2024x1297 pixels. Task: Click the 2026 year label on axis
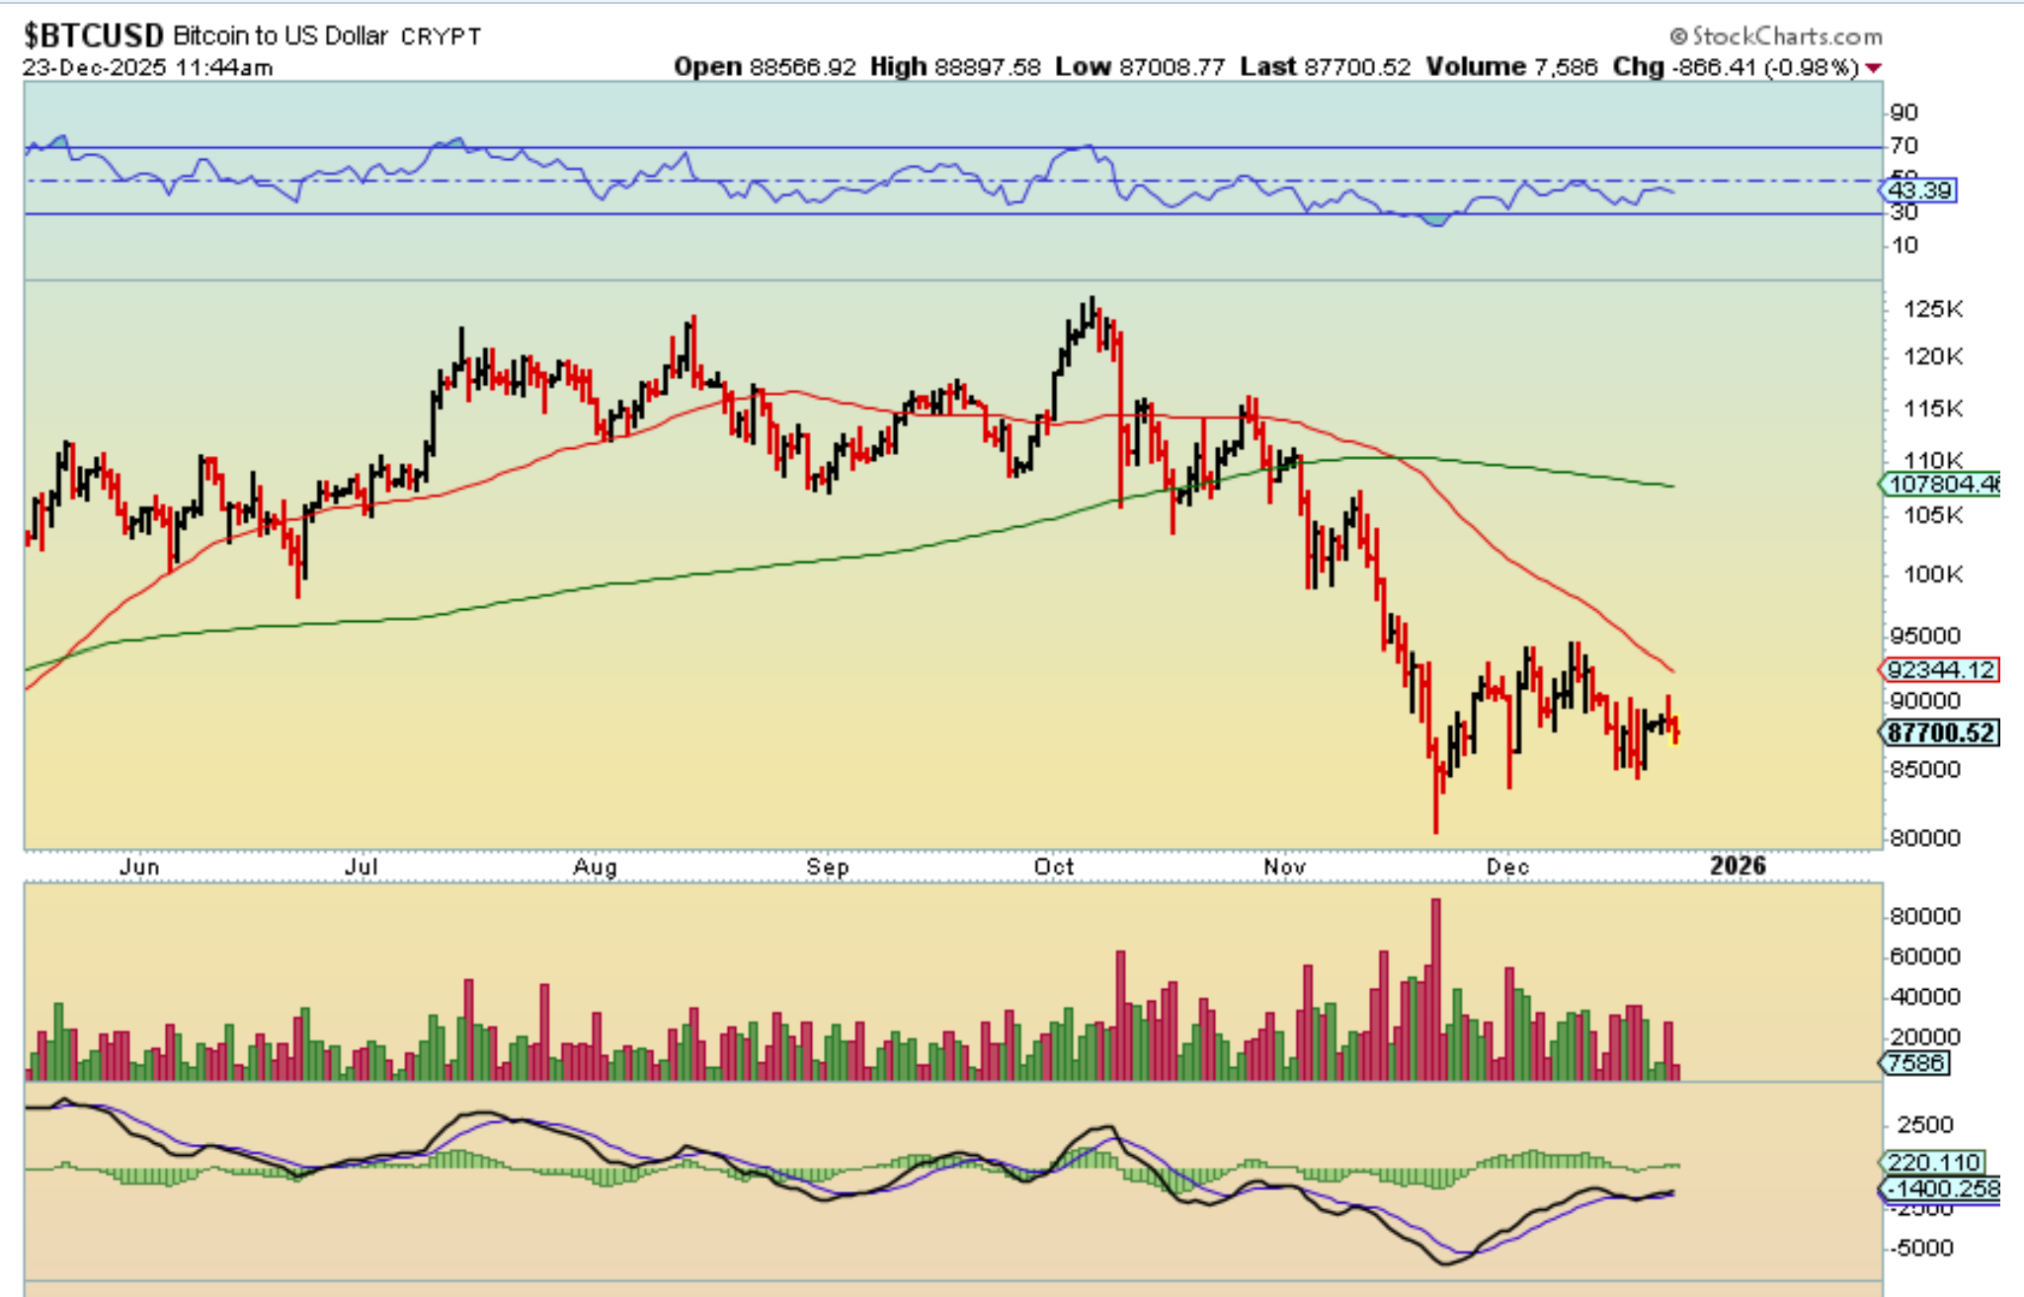pyautogui.click(x=1738, y=866)
